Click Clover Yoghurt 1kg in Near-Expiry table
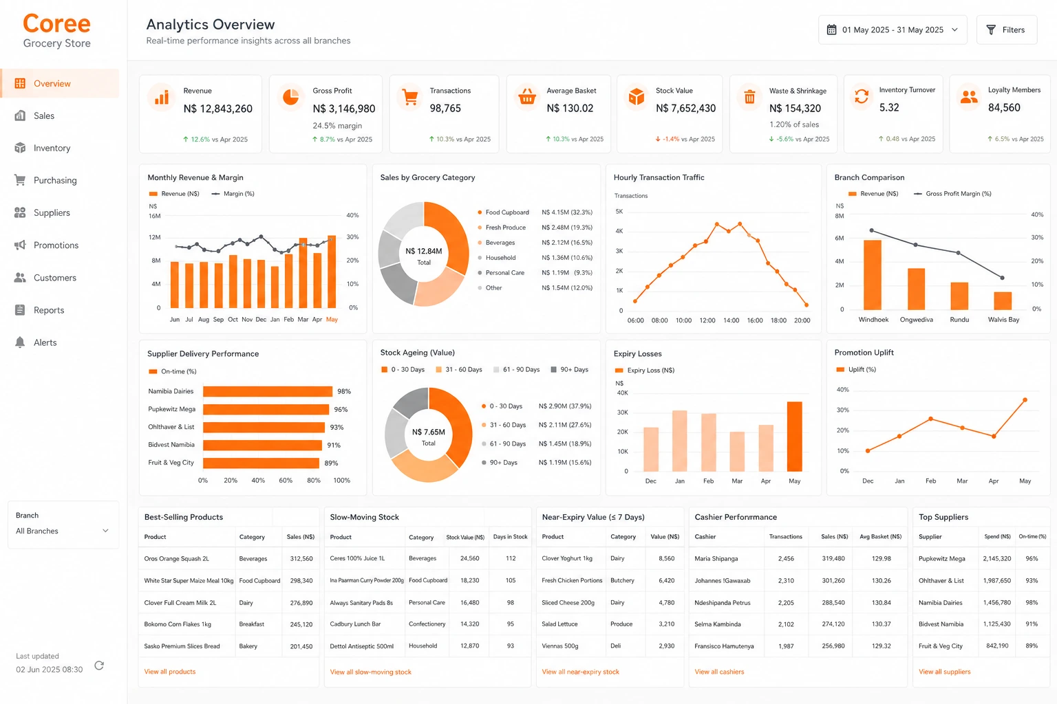 pos(566,558)
